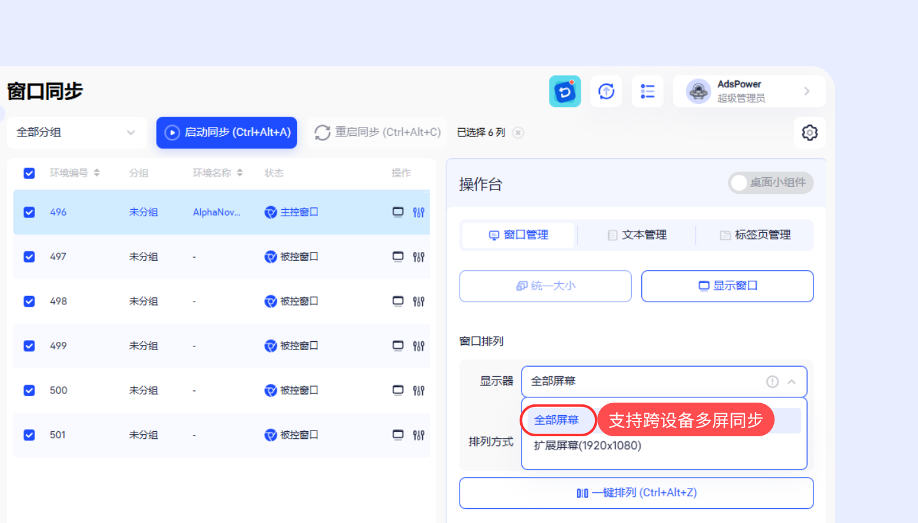Expand the AdsPower account chevron
The width and height of the screenshot is (918, 523).
(x=807, y=91)
